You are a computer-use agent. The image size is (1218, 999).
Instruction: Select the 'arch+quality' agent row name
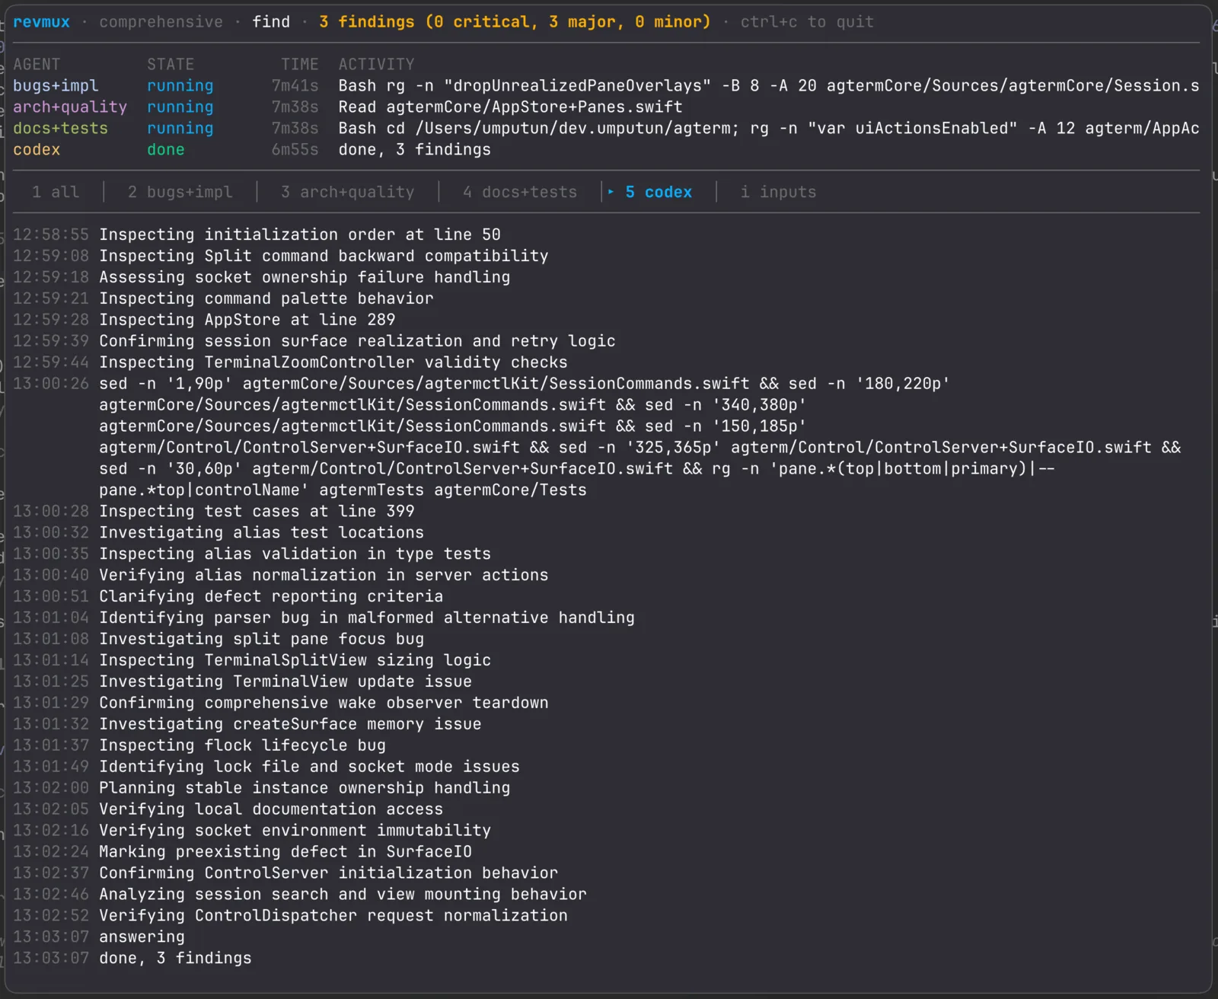[x=70, y=107]
